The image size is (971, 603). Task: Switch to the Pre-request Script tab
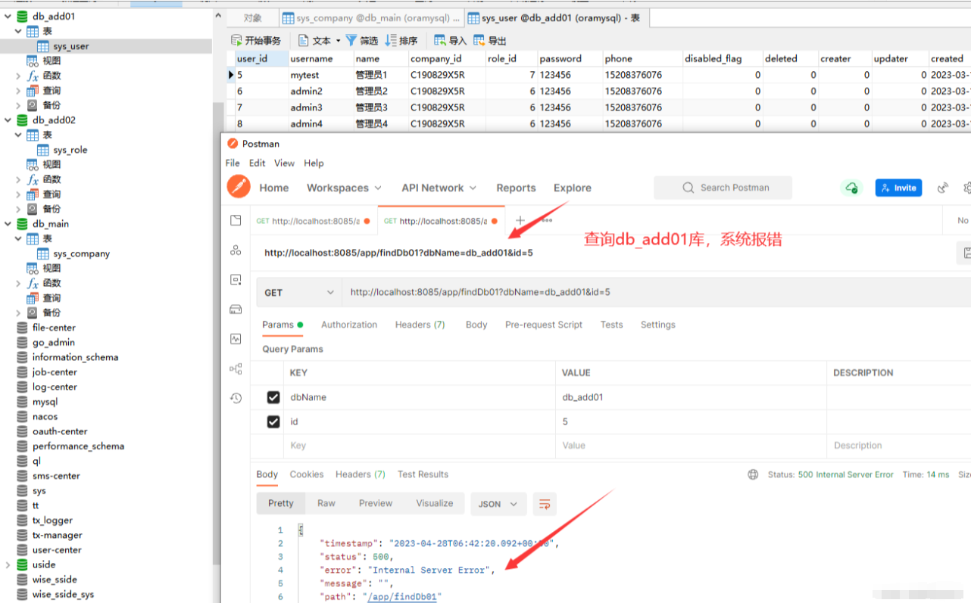tap(544, 325)
